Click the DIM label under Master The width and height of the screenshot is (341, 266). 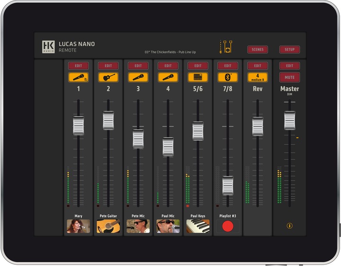tap(289, 94)
